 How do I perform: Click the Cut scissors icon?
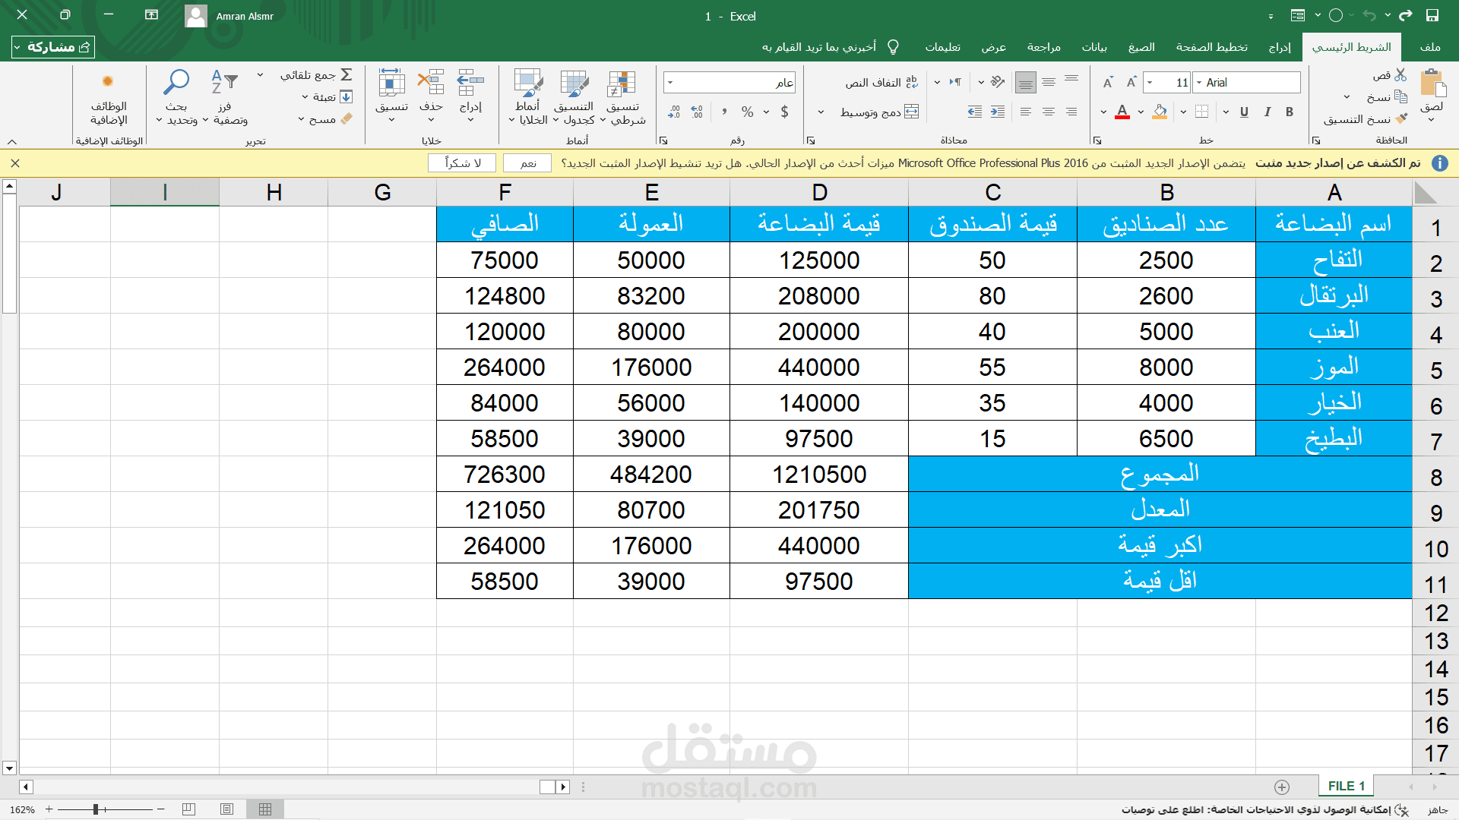coord(1400,75)
